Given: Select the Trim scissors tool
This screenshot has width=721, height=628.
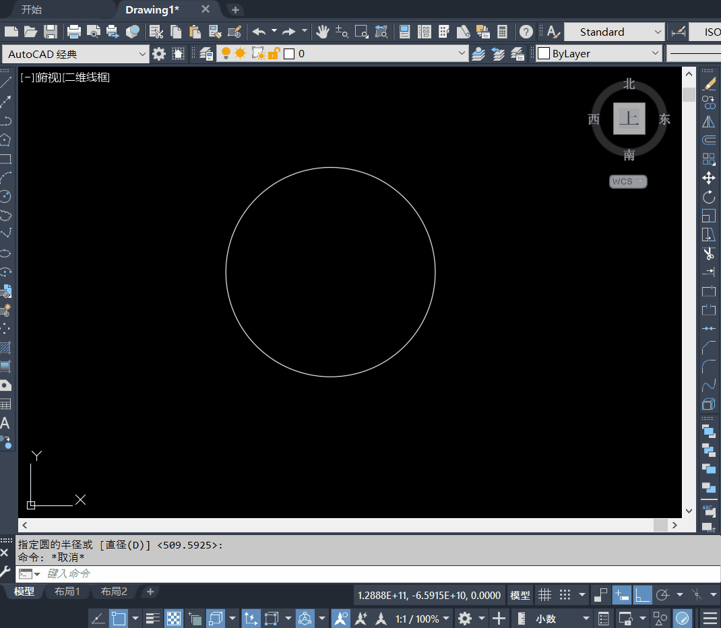Looking at the screenshot, I should pyautogui.click(x=709, y=253).
